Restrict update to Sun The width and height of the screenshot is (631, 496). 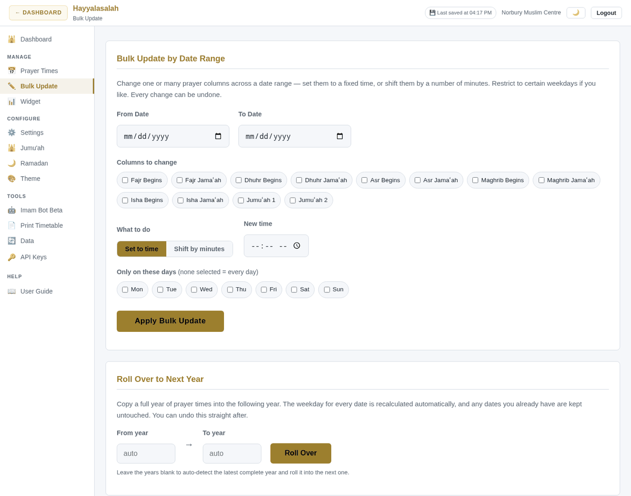pyautogui.click(x=327, y=289)
